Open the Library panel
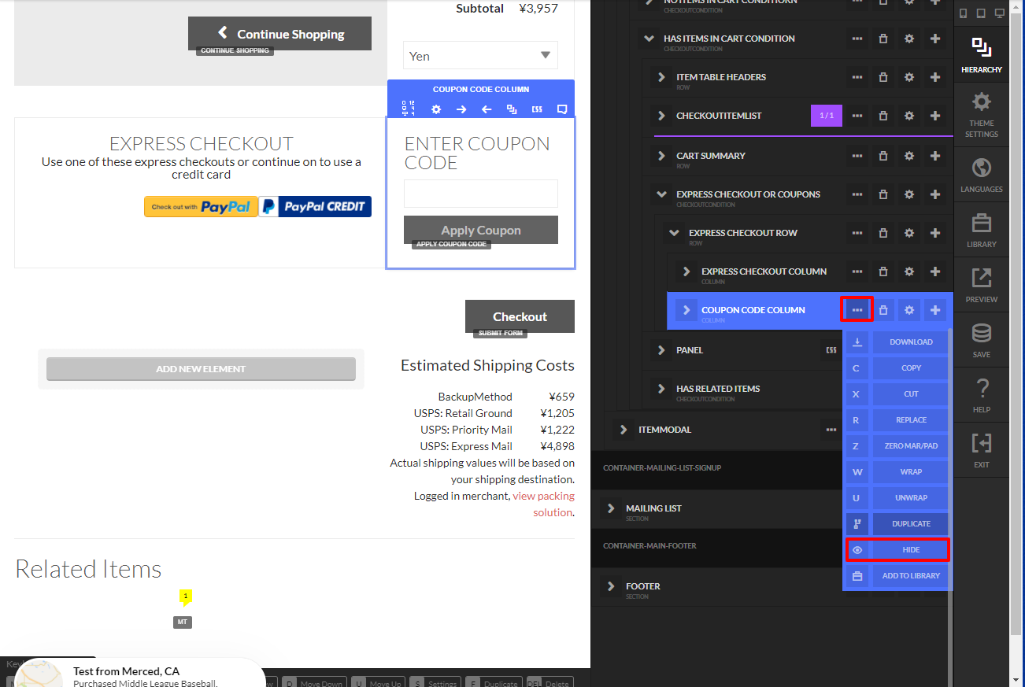 pyautogui.click(x=981, y=230)
